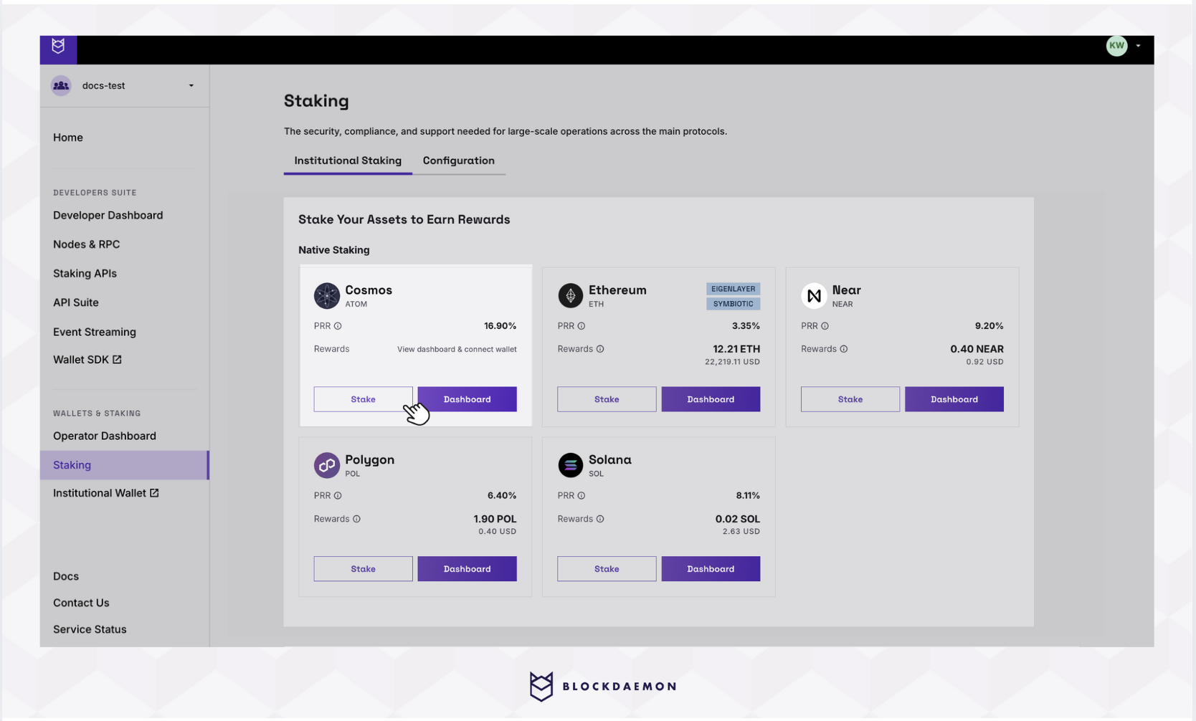This screenshot has width=1196, height=721.
Task: Open Dashboard for Cosmos
Action: tap(468, 399)
